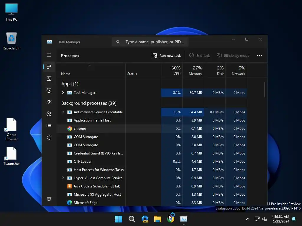Click the Java Update Scheduler icon
This screenshot has width=302, height=226.
(x=70, y=186)
